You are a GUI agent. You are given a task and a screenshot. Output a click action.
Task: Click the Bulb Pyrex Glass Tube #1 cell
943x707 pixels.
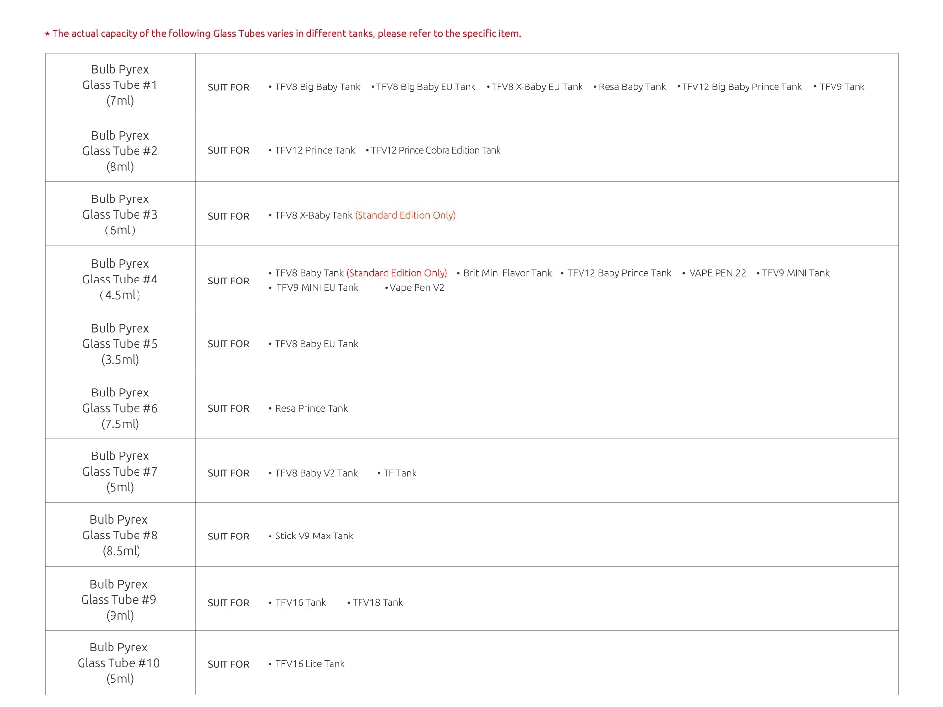point(120,85)
